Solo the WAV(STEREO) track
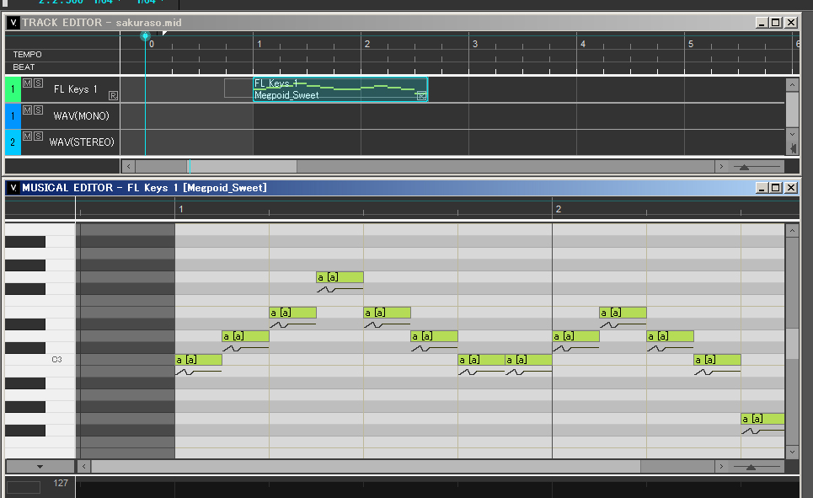Image resolution: width=813 pixels, height=498 pixels. pos(39,136)
